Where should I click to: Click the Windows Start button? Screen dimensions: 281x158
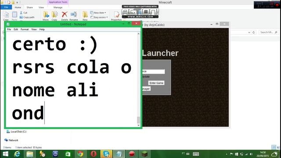5,154
